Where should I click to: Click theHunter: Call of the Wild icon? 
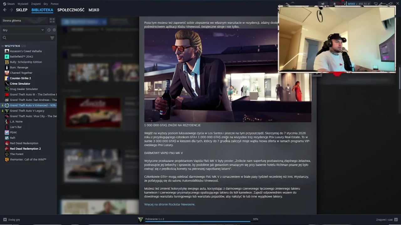coord(7,159)
